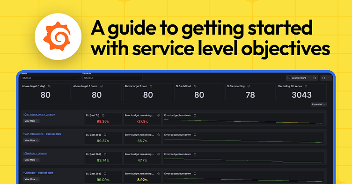This screenshot has height=184, width=352.
Task: Click SLI info icon in Cart Interactions - Success Rate row
Action: (x=105, y=135)
